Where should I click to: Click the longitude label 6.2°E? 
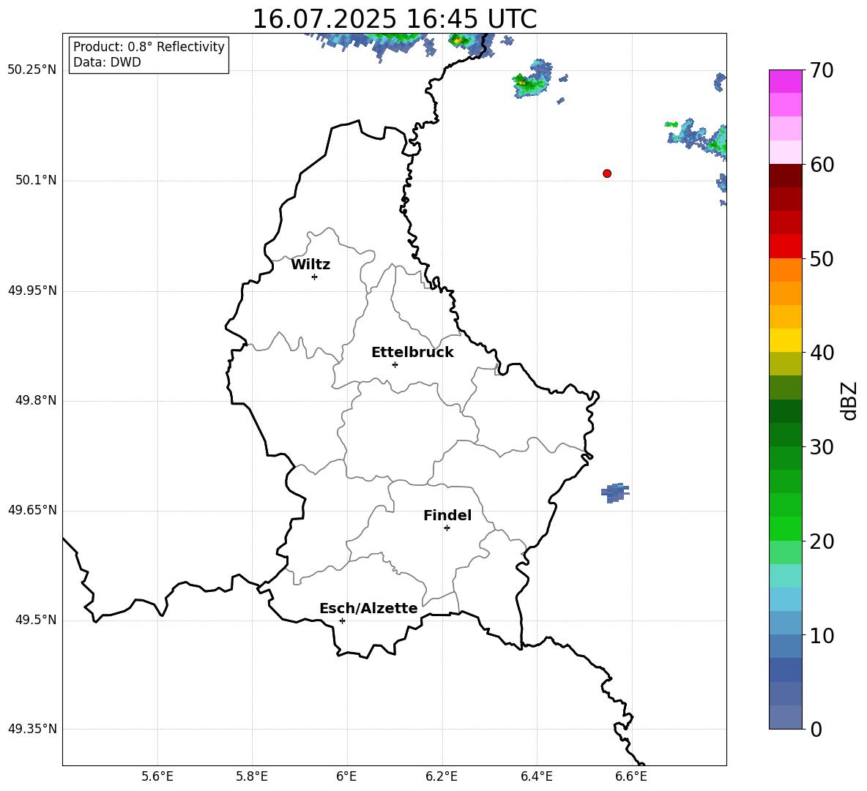(442, 776)
